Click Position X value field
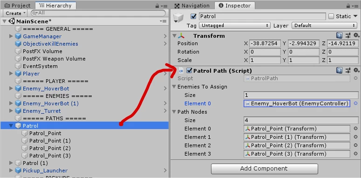This screenshot has width=361, height=178. tap(265, 43)
